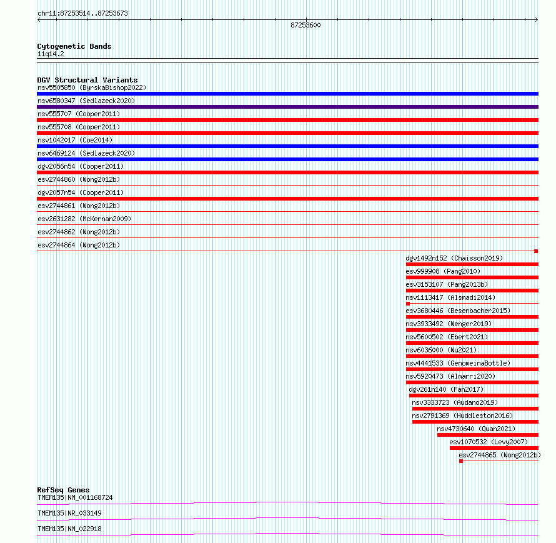Click the nsv5505850 (ByrskaBishop2022) variant label
The width and height of the screenshot is (556, 543).
coord(92,87)
